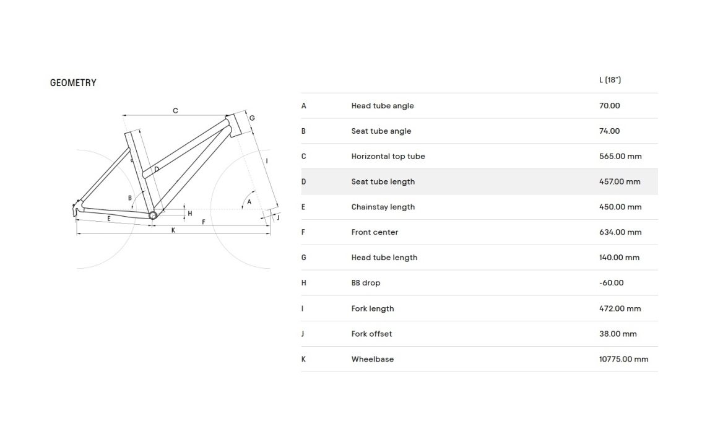Click label G near the head tube

tap(252, 118)
